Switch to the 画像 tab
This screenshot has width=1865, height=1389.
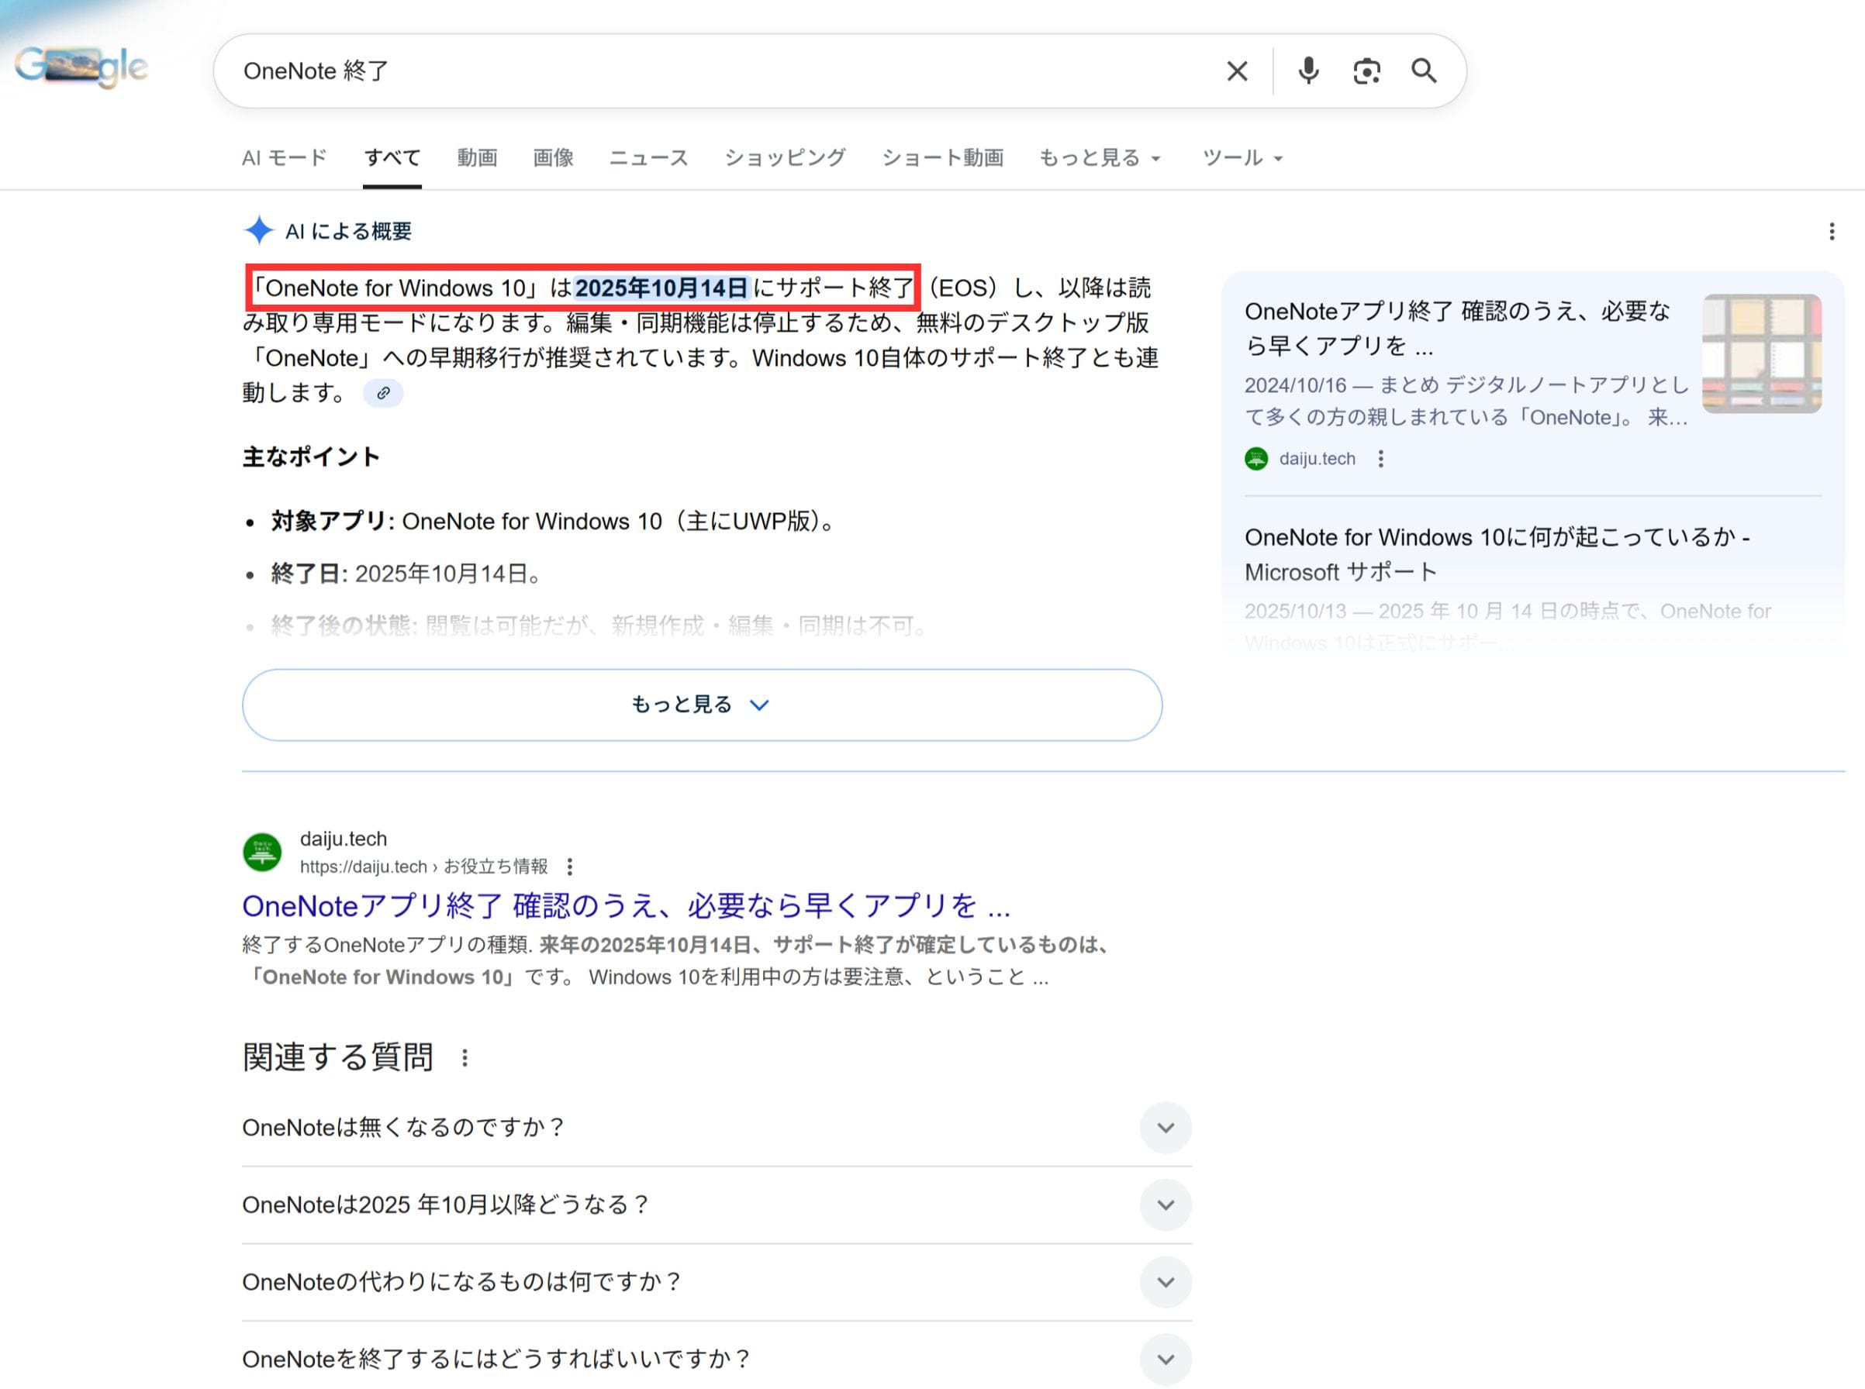[553, 157]
